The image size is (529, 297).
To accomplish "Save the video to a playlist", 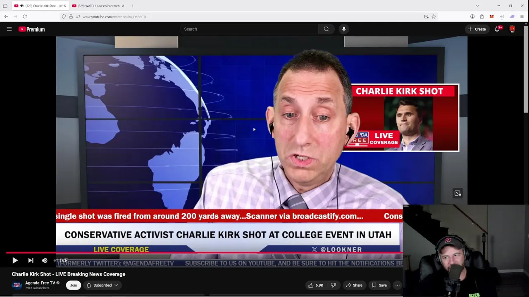I will tap(379, 285).
